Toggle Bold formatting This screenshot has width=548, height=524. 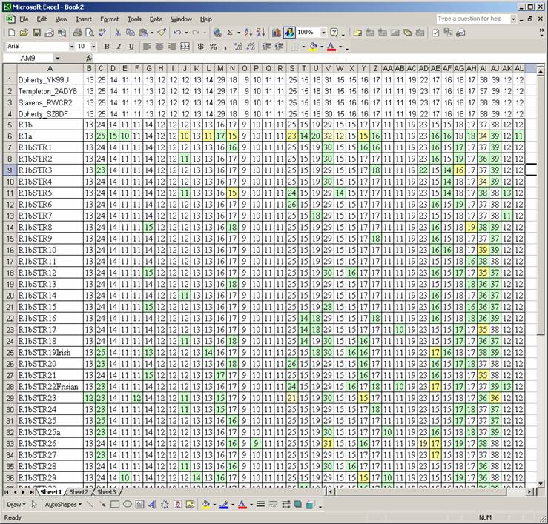click(107, 47)
